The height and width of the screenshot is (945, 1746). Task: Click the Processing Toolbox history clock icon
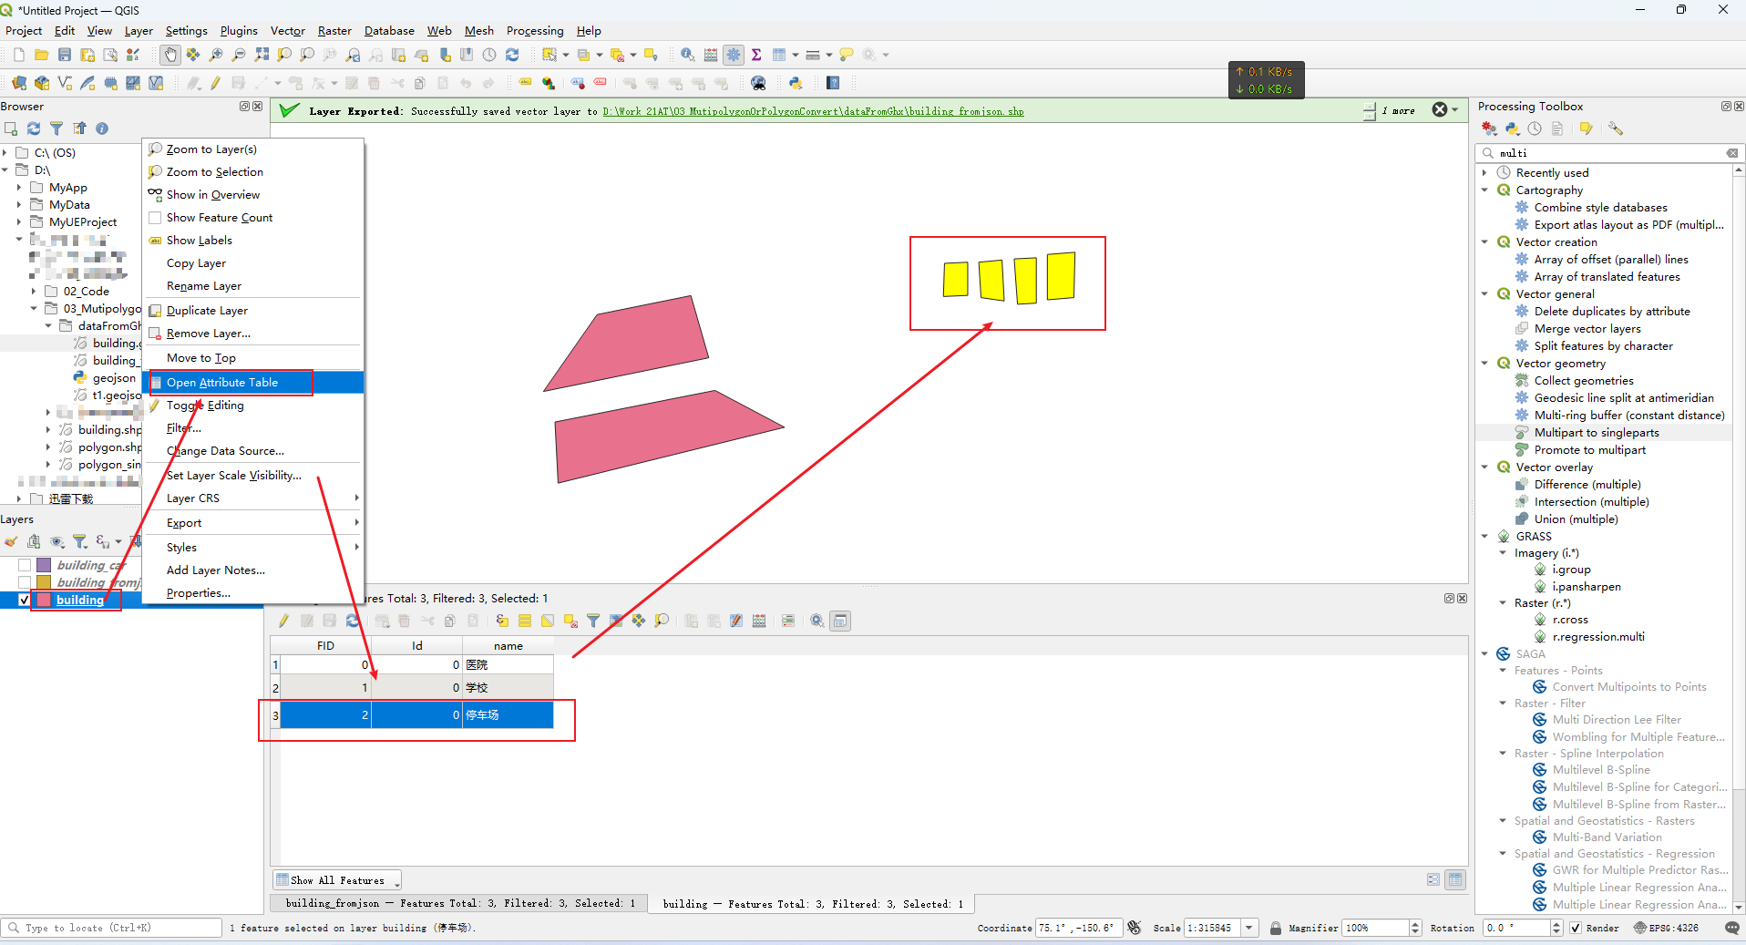coord(1535,128)
